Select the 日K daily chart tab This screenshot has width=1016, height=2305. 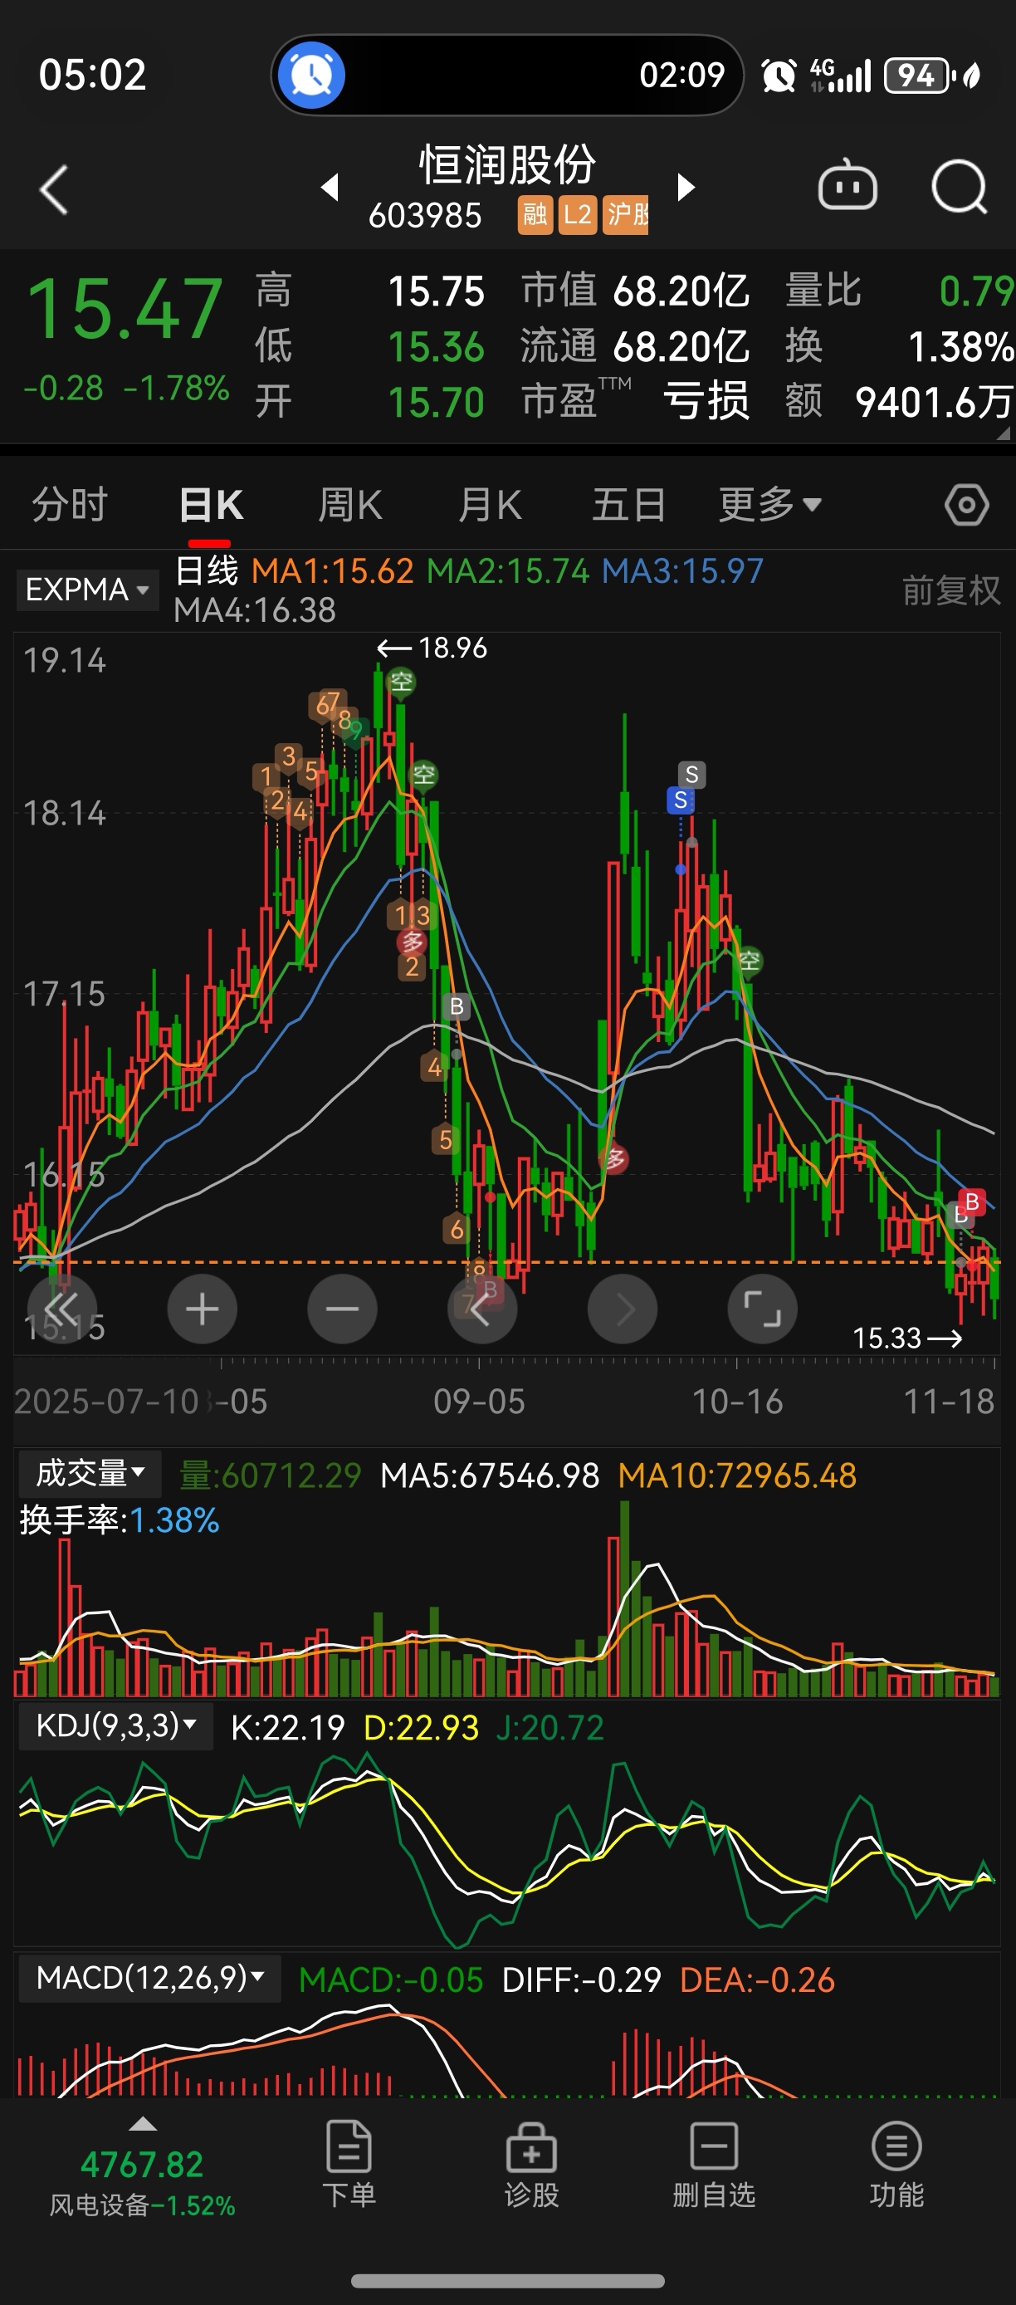point(210,505)
